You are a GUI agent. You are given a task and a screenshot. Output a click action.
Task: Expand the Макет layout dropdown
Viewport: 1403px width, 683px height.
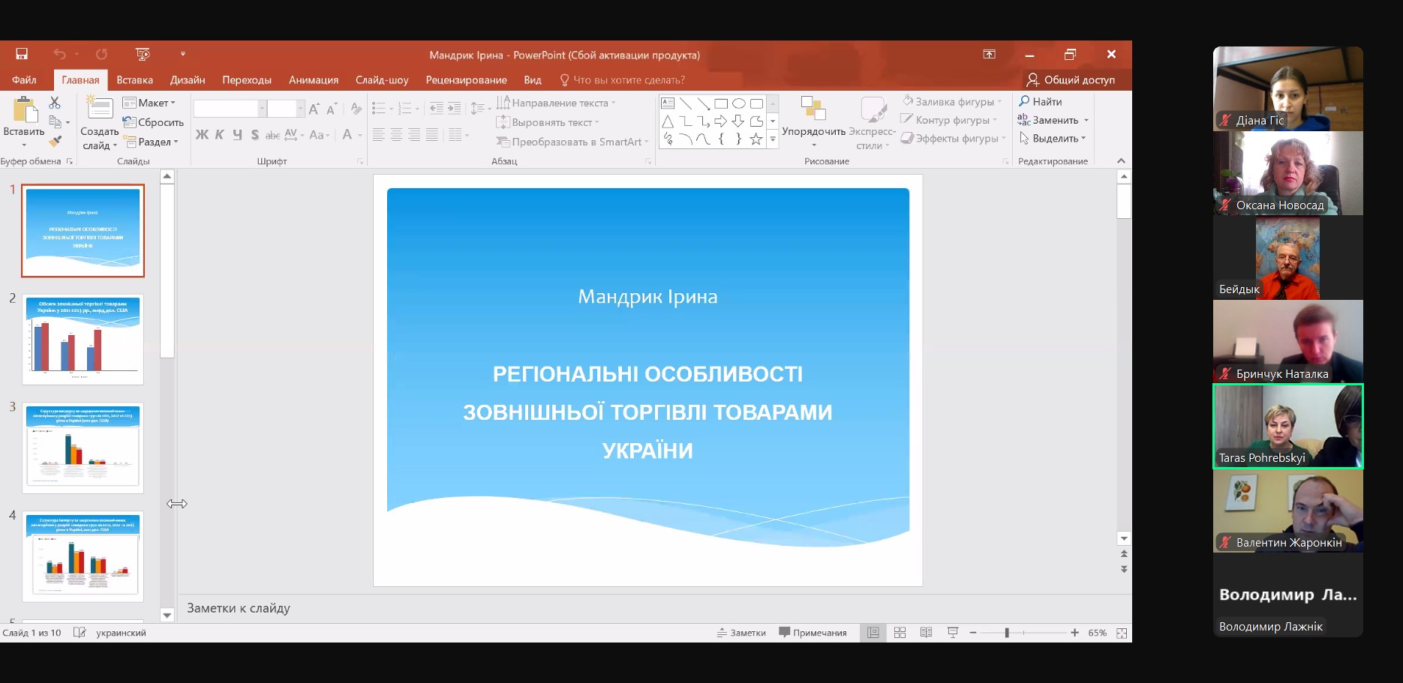pos(149,103)
